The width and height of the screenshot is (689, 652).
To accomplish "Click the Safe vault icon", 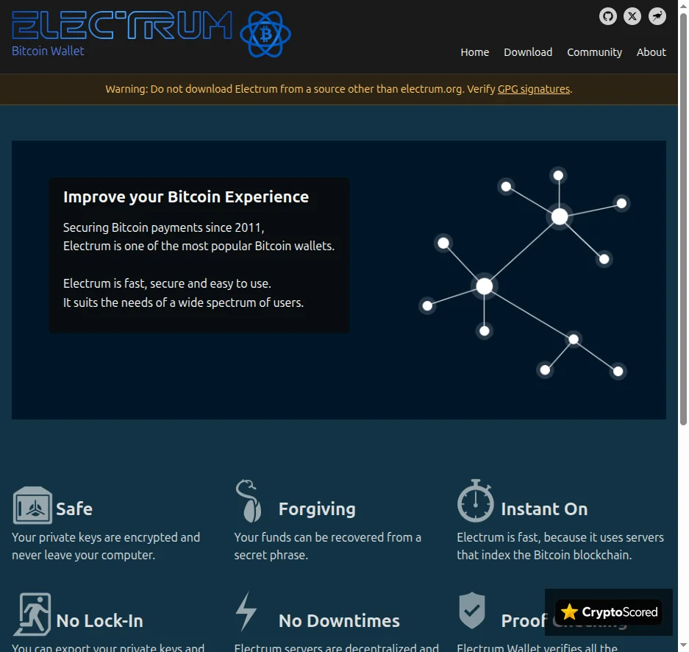I will (32, 505).
